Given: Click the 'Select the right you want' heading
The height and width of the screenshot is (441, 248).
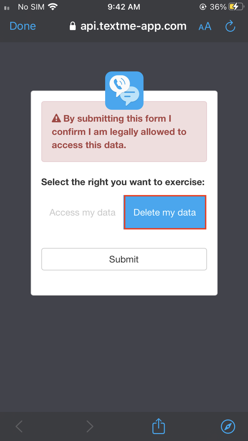Looking at the screenshot, I should [123, 182].
